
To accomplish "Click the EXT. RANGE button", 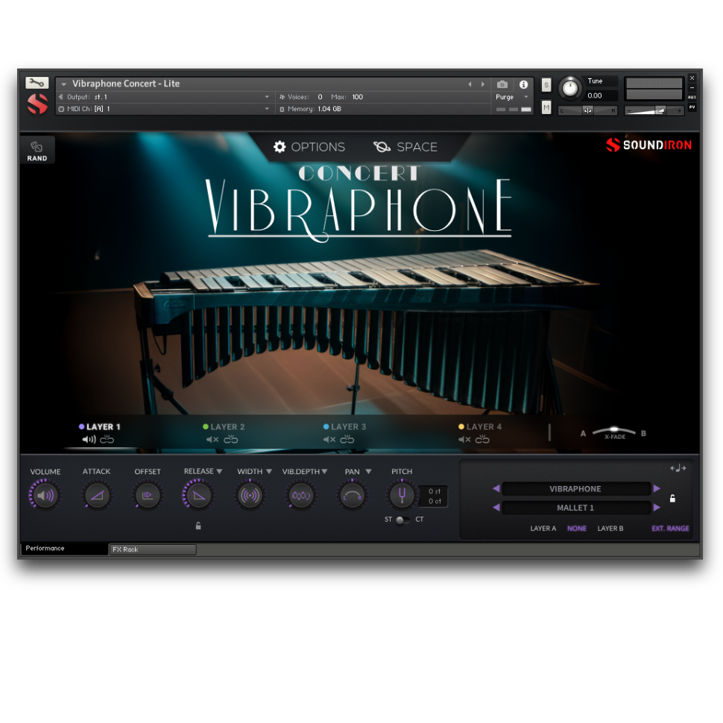I will point(669,528).
